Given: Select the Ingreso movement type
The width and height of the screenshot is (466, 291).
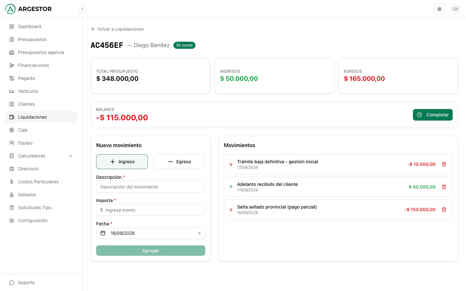Looking at the screenshot, I should pyautogui.click(x=122, y=162).
